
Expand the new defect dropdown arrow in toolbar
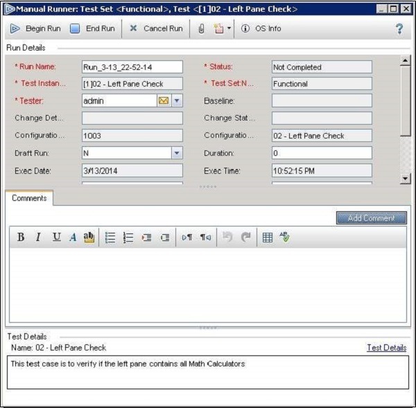(229, 28)
